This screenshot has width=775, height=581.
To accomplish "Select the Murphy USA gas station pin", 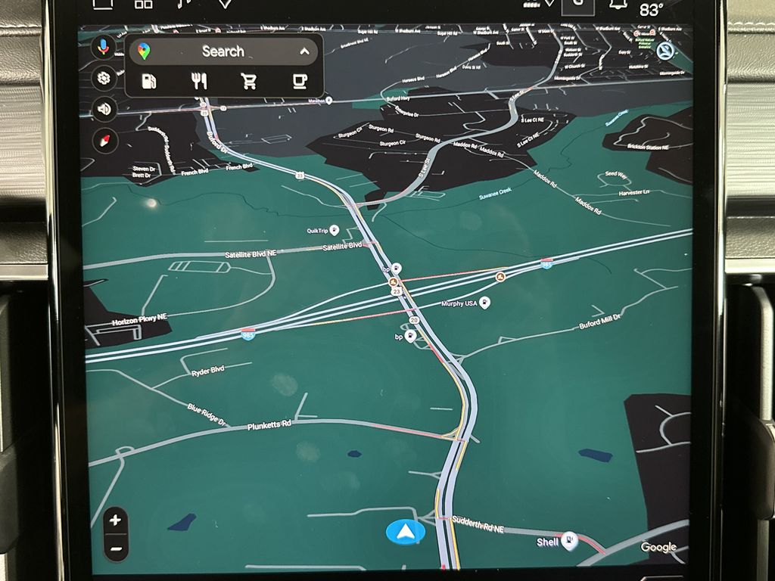I will coord(485,303).
